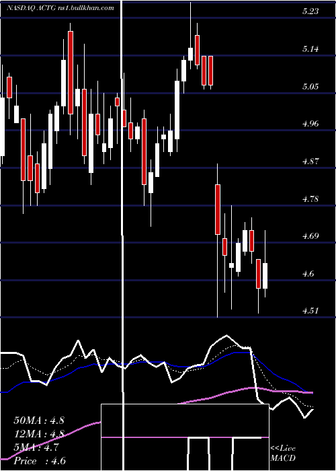Click the 4.6 price axis label
Screen dimensions: 336x471
click(x=308, y=273)
